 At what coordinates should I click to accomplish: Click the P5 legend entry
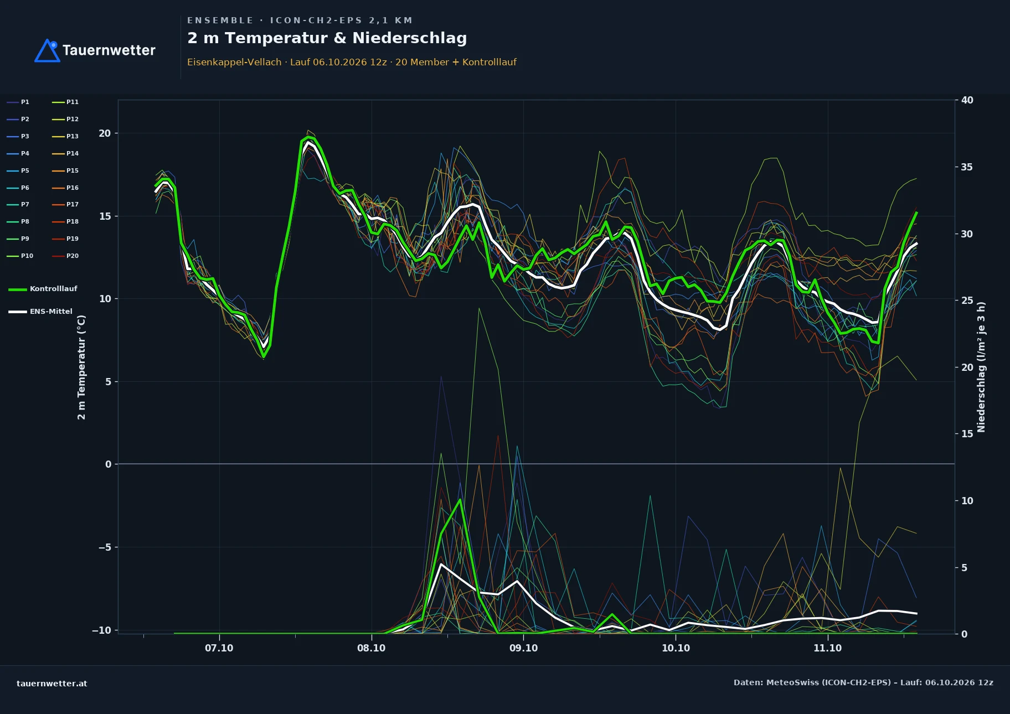(18, 170)
